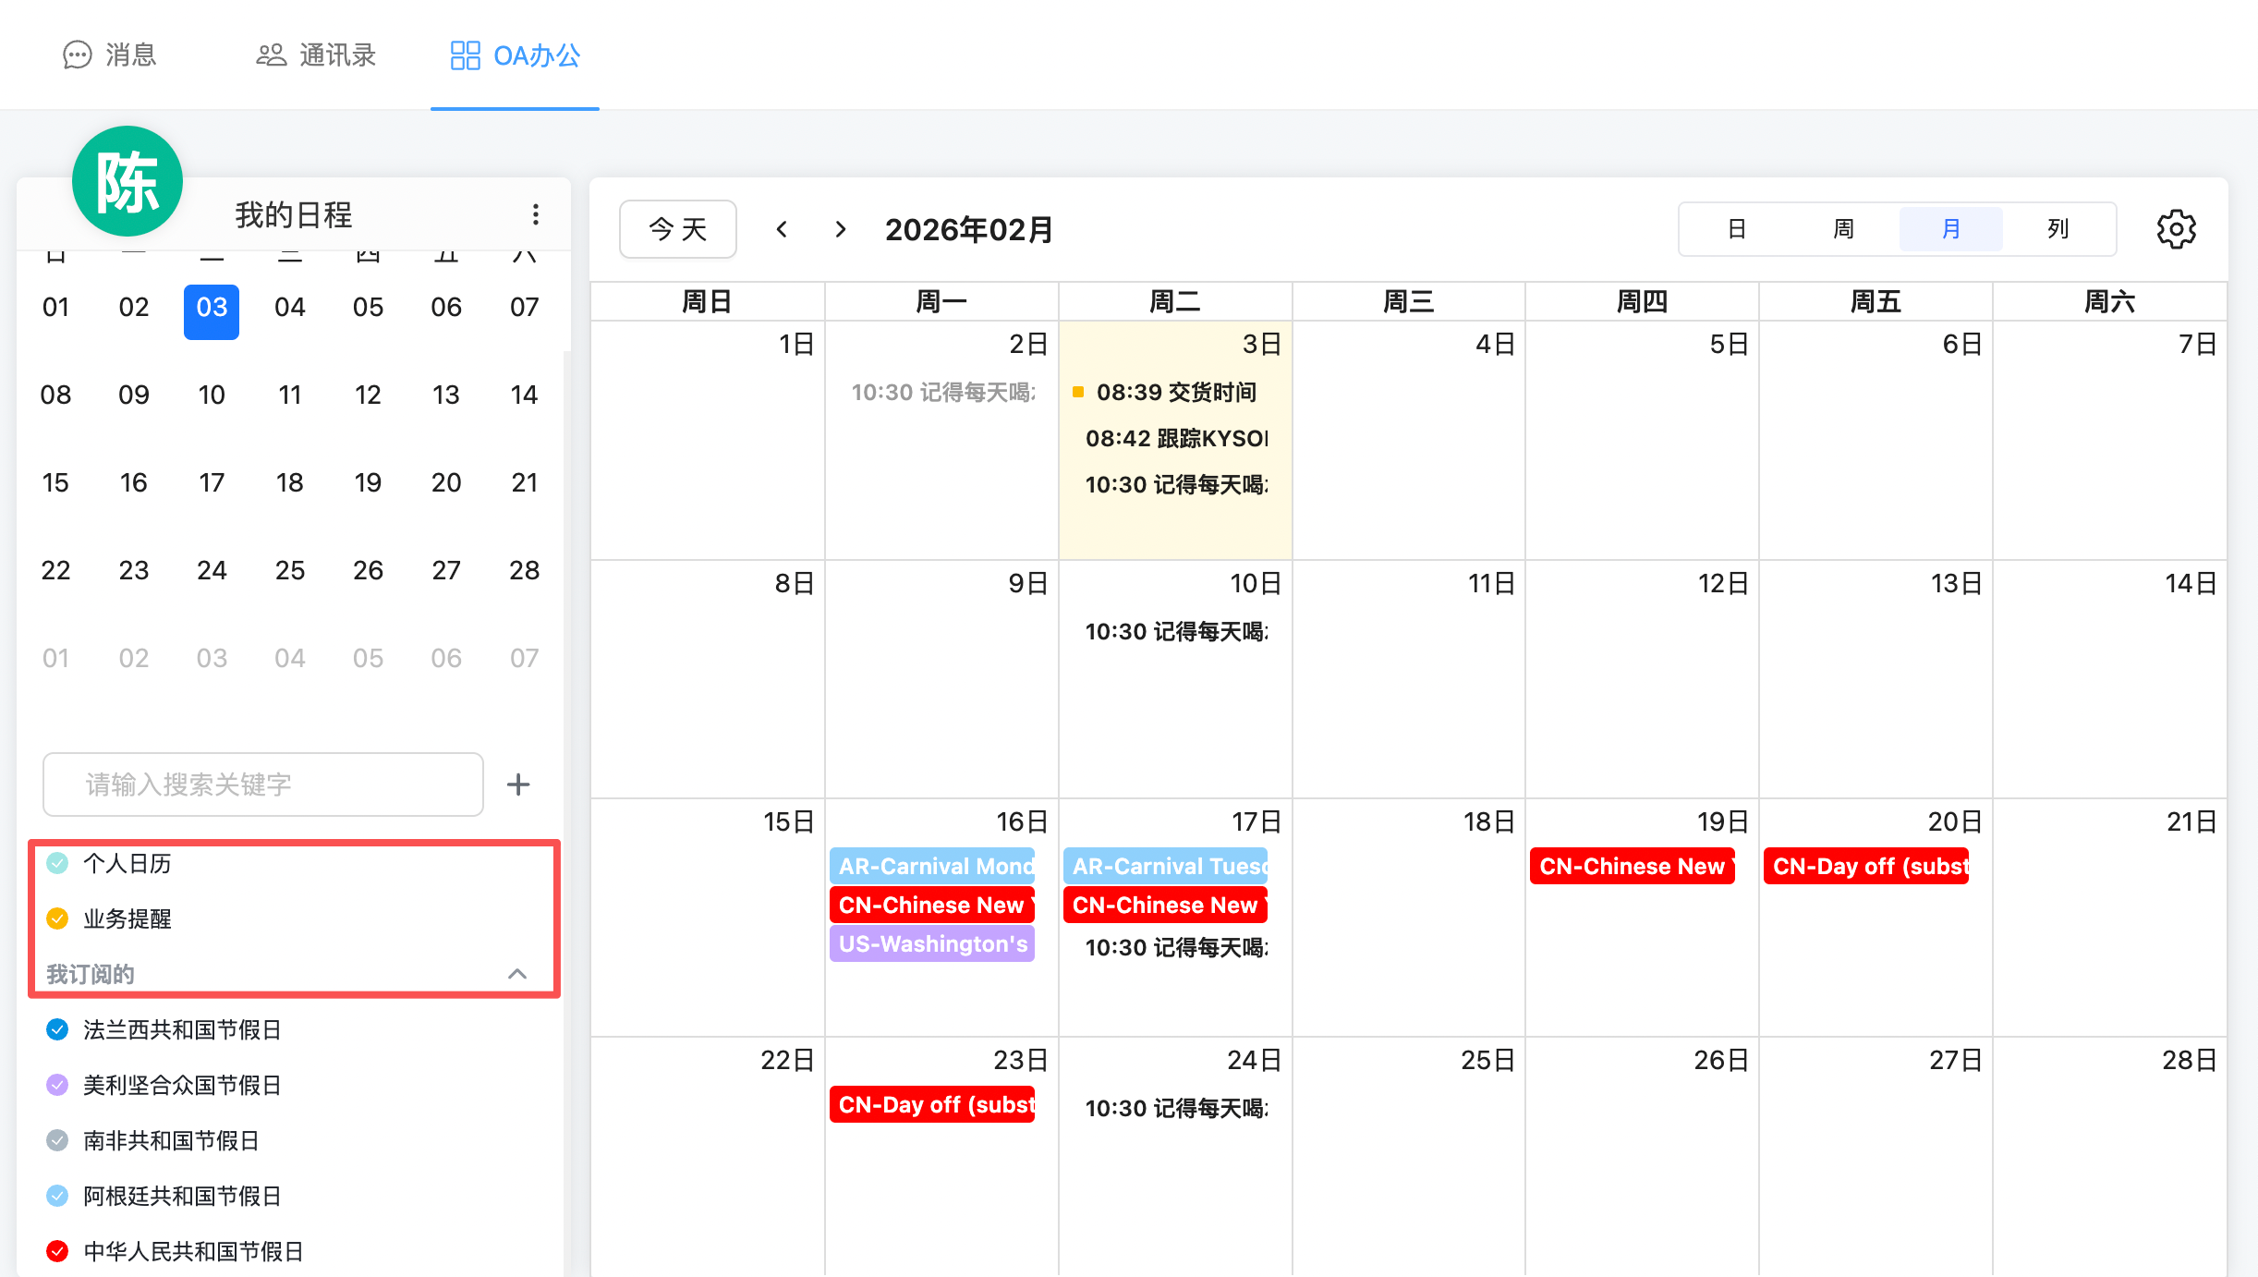Open 08:39 交货时间 event on 3日
This screenshot has width=2258, height=1277.
[1175, 392]
